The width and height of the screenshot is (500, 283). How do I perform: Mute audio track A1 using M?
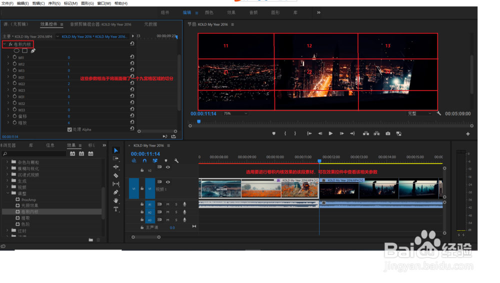tap(168, 204)
